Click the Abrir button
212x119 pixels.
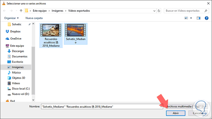(x=176, y=113)
